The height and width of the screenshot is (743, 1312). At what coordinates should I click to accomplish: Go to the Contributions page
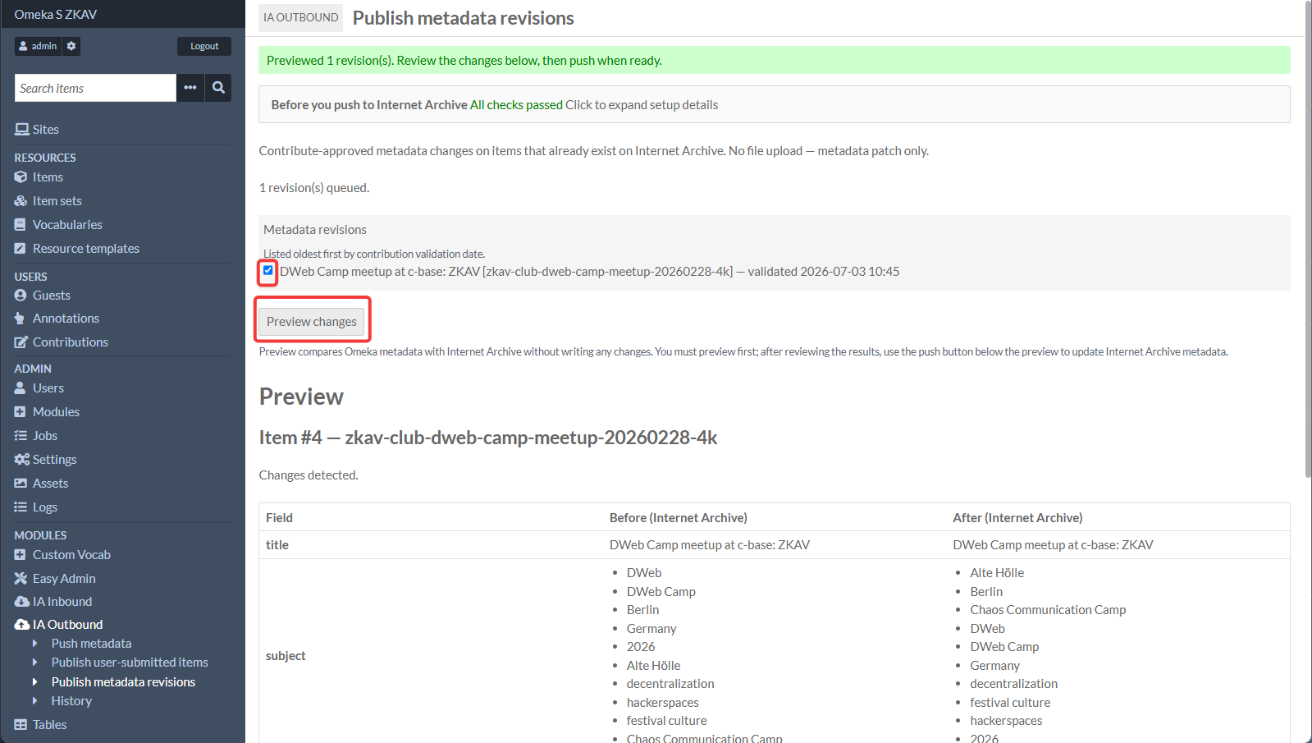tap(71, 342)
